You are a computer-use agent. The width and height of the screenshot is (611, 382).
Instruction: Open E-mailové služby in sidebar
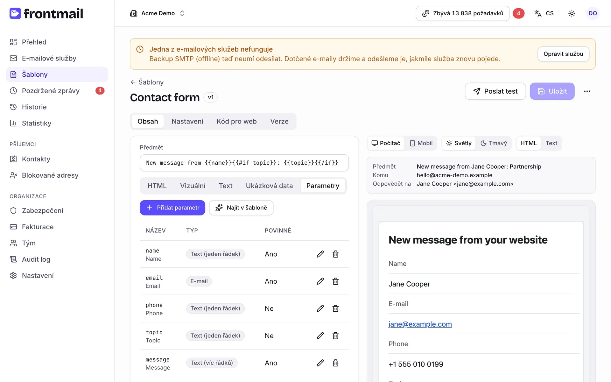pos(57,58)
